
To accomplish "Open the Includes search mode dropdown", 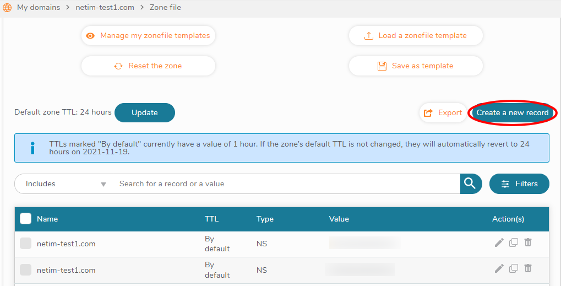I will [x=66, y=184].
